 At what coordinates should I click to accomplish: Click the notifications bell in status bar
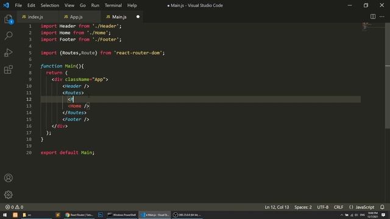click(382, 207)
